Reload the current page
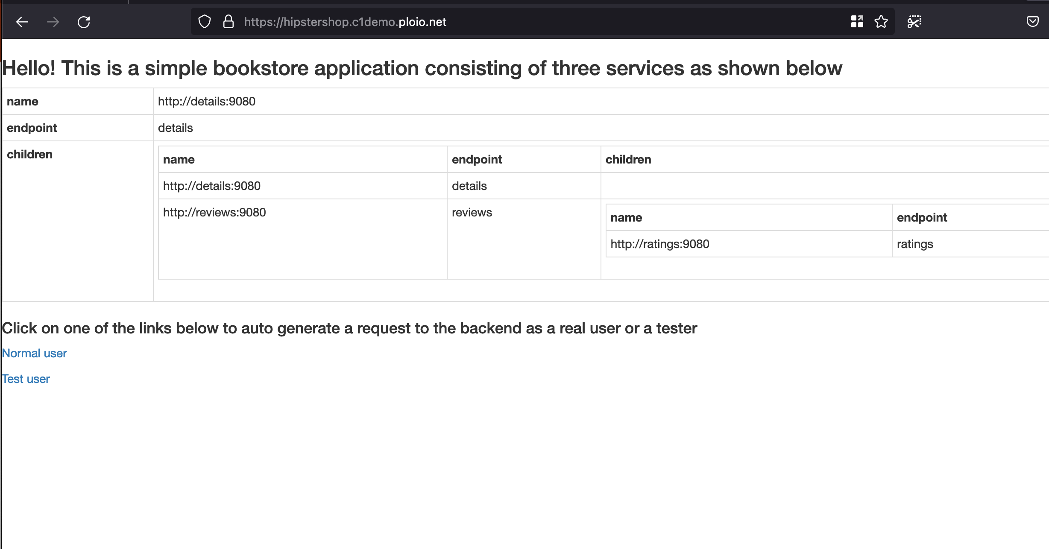Image resolution: width=1049 pixels, height=549 pixels. [84, 22]
